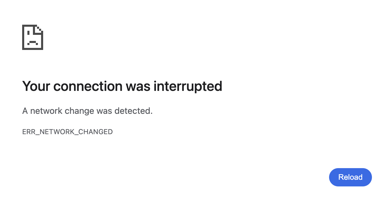The image size is (390, 205).
Task: Select the ERR_NETWORK_CHANGED error code
Action: (67, 132)
